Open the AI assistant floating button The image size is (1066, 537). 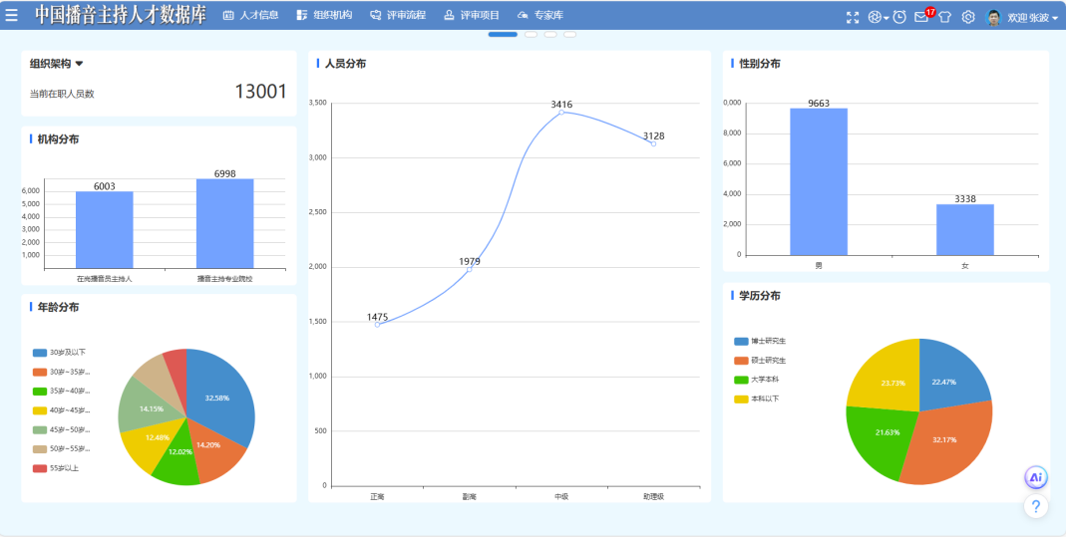click(1036, 477)
